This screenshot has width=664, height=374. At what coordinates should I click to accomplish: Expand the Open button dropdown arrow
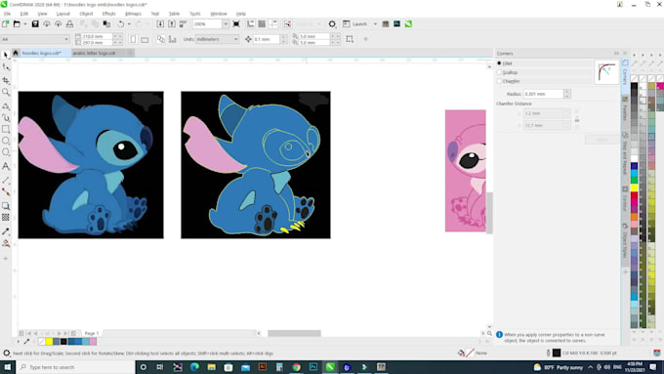point(25,24)
